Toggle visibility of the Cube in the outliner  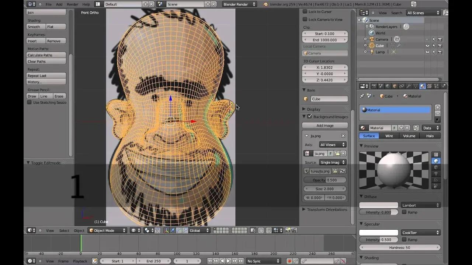[427, 46]
